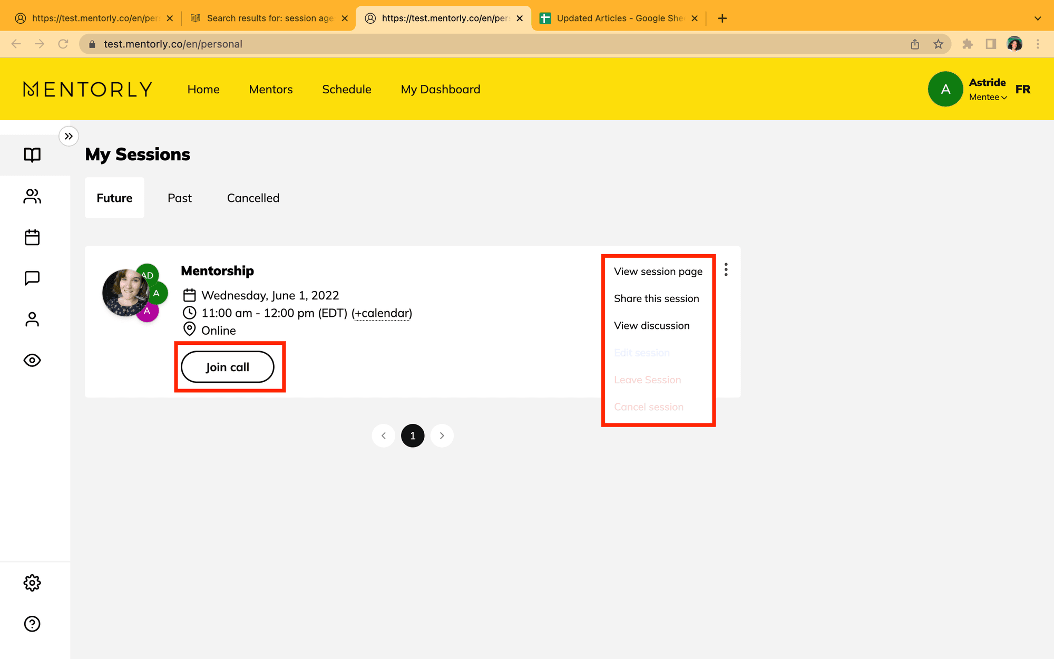Toggle the three-dot session options menu

pos(726,269)
